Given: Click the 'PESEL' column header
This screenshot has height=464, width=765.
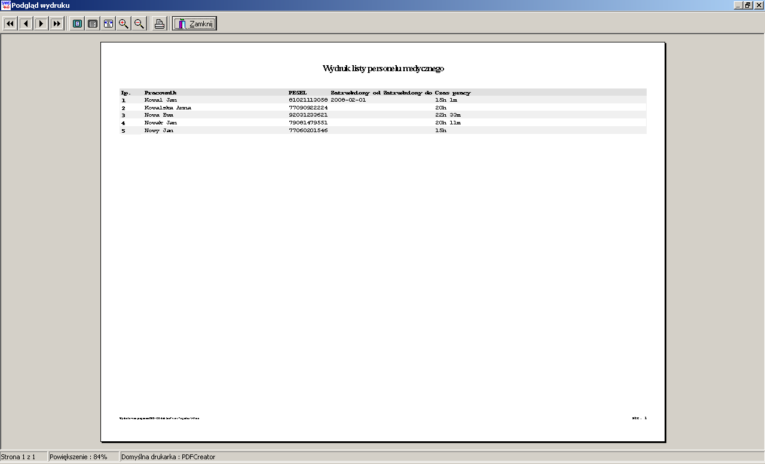Looking at the screenshot, I should point(298,93).
